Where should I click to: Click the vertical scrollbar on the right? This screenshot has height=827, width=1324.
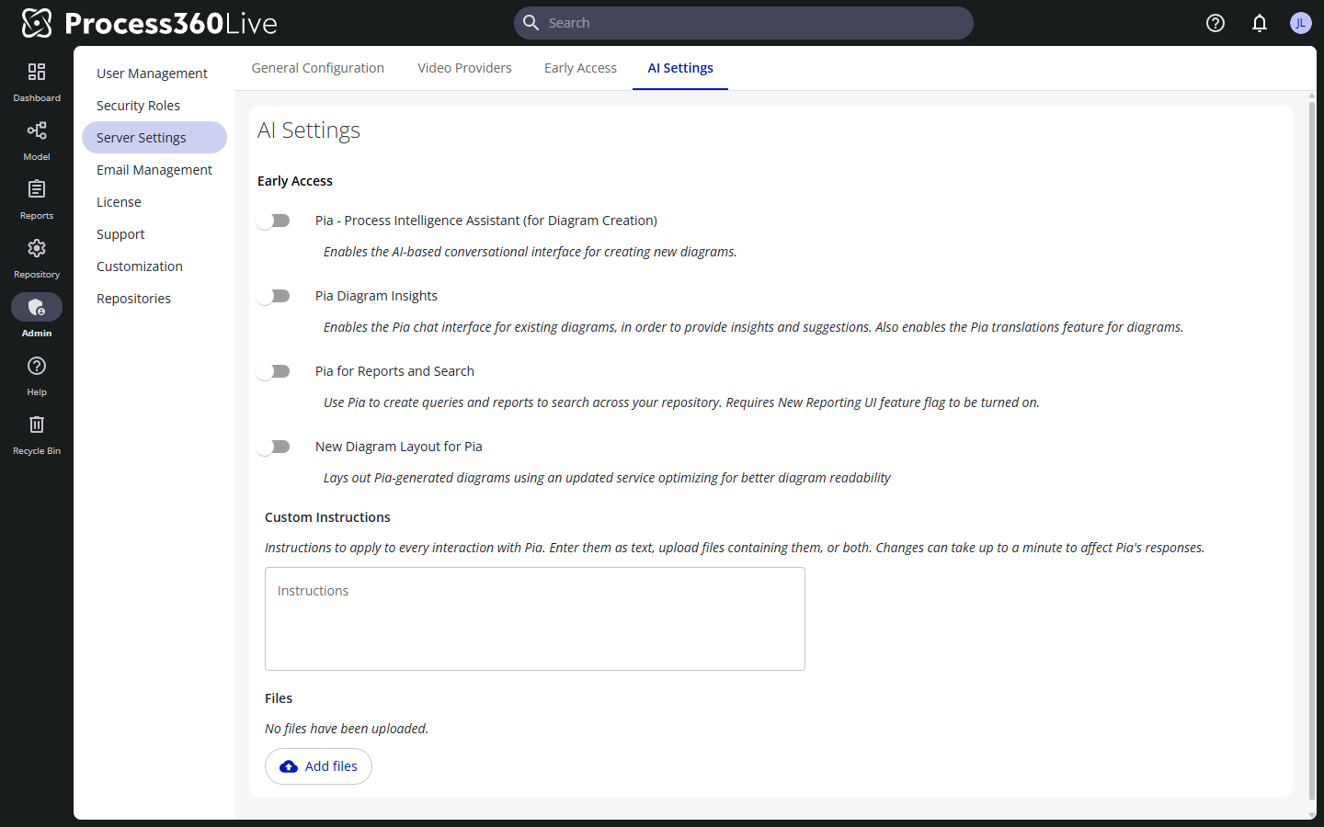[1312, 450]
